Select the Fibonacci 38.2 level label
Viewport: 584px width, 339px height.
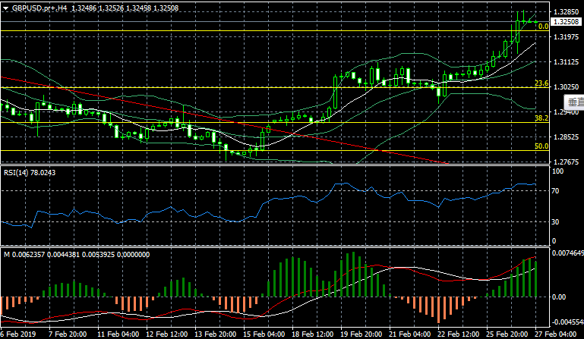pyautogui.click(x=541, y=118)
